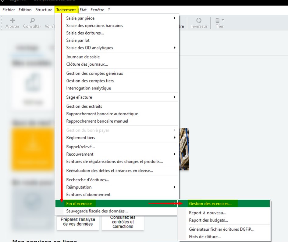Choose Report-à-nouveau entry
Viewport: 288px width, 242px height.
(x=208, y=213)
